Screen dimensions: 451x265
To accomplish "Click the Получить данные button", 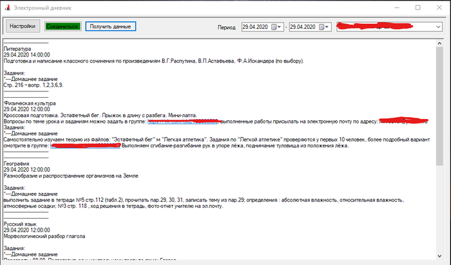I will pos(110,26).
